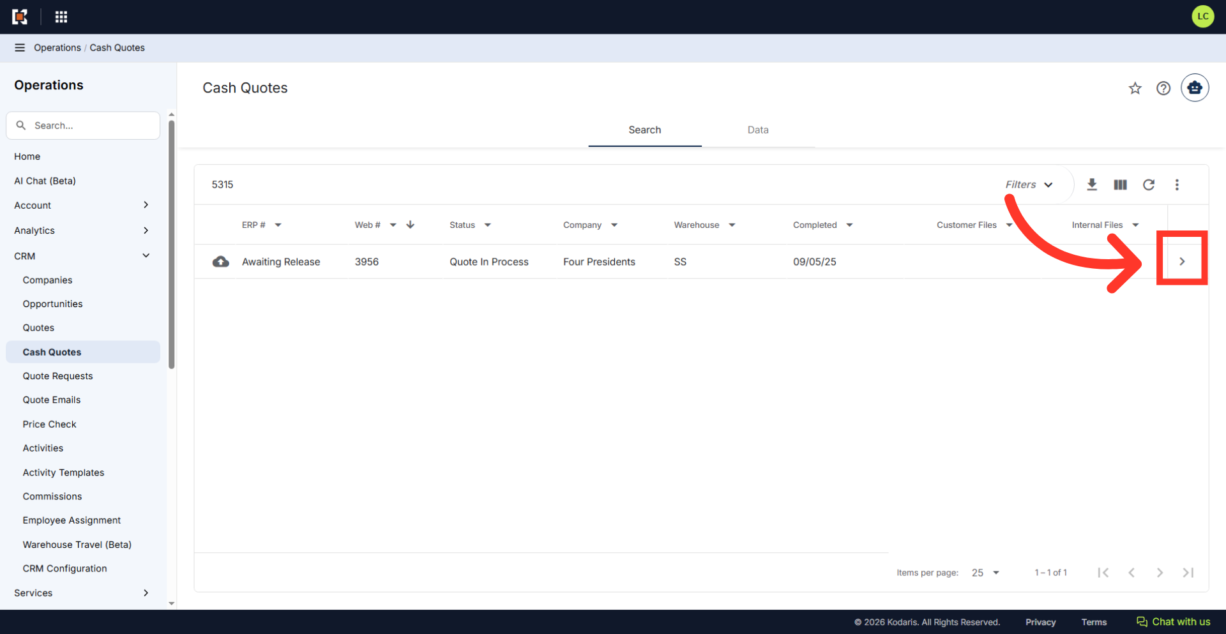The height and width of the screenshot is (634, 1226).
Task: Download the table results
Action: 1092,185
